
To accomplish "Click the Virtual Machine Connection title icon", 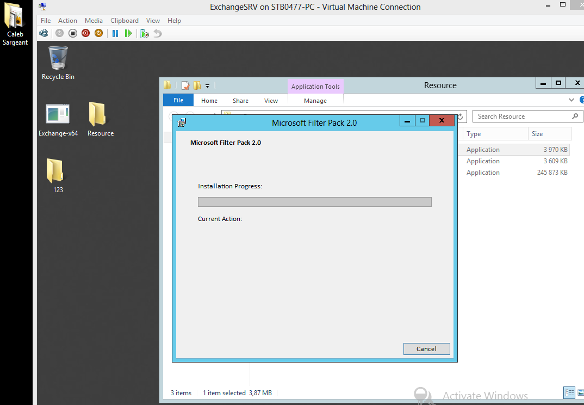I will [x=43, y=7].
